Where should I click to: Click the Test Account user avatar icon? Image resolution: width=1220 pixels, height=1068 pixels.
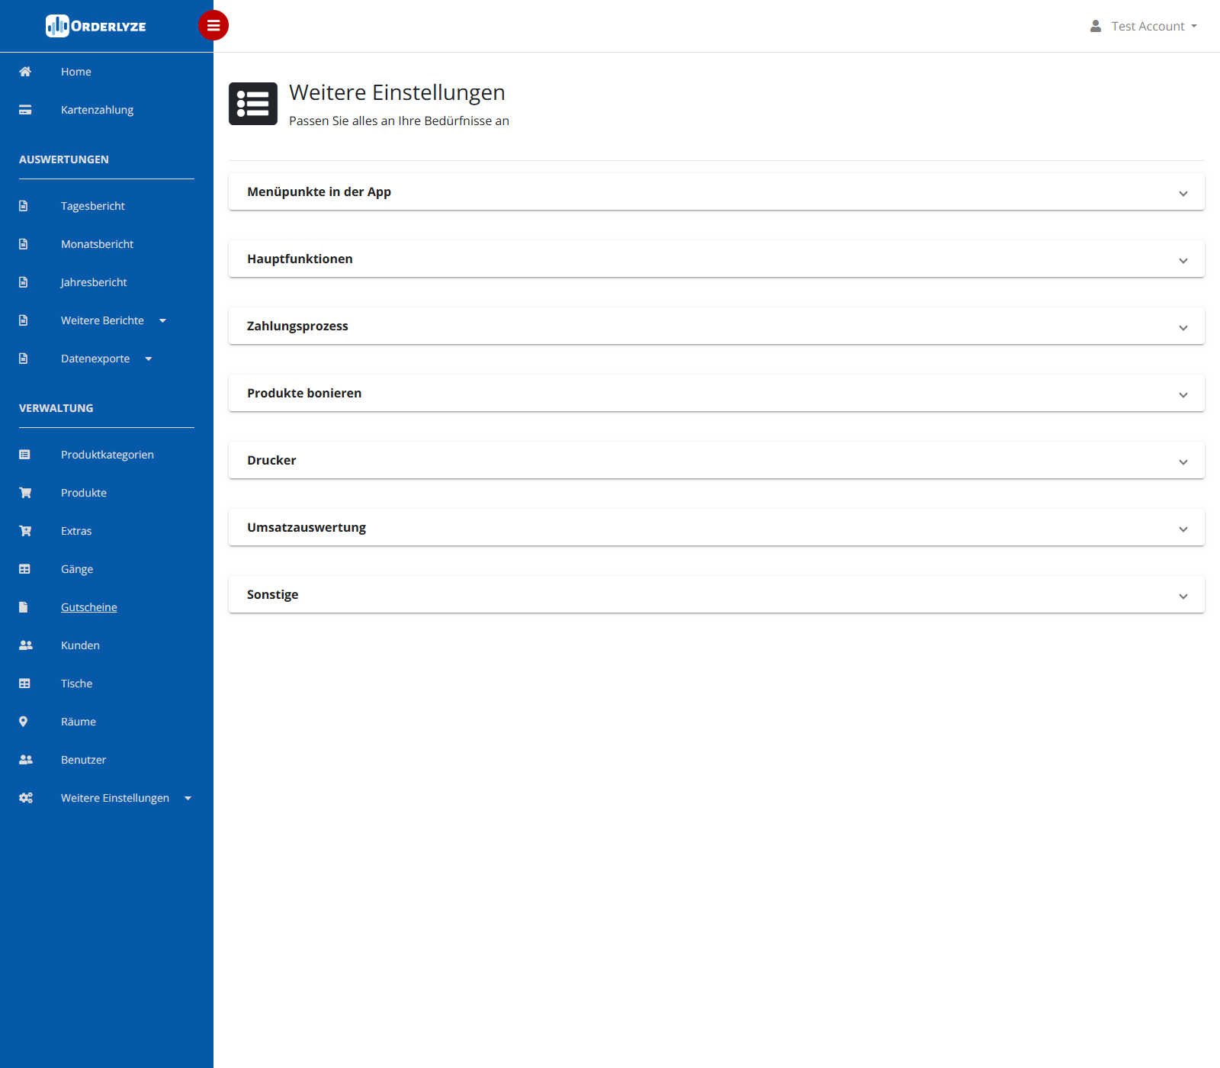(x=1096, y=26)
